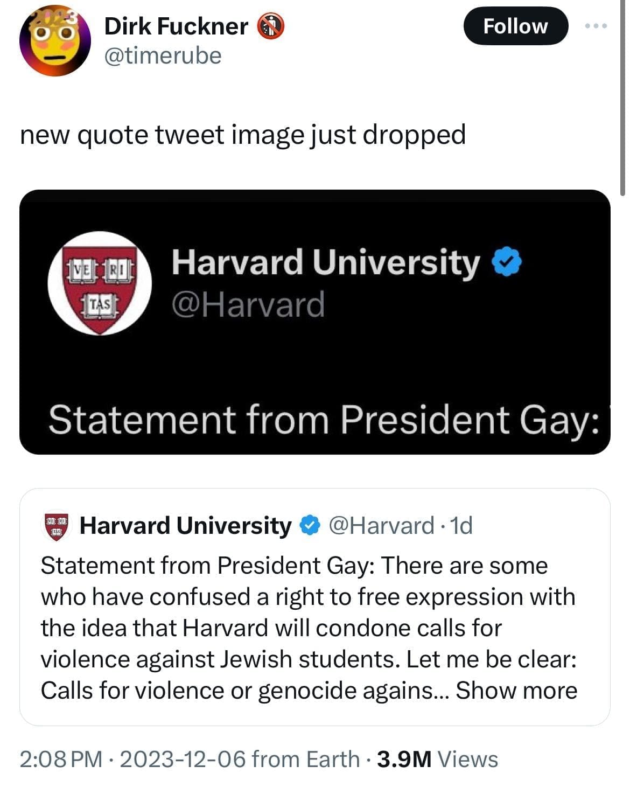Click the 3.9M Views count
Screen dimensions: 630x787
tap(438, 760)
